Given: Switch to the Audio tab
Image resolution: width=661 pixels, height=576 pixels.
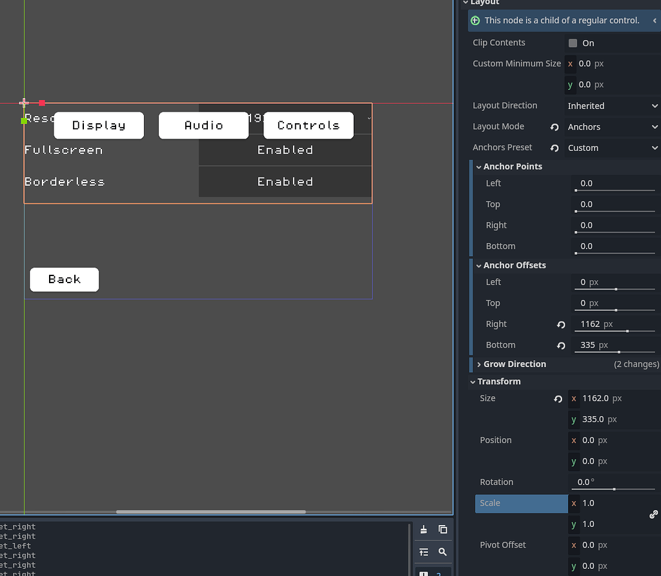Looking at the screenshot, I should [x=203, y=125].
